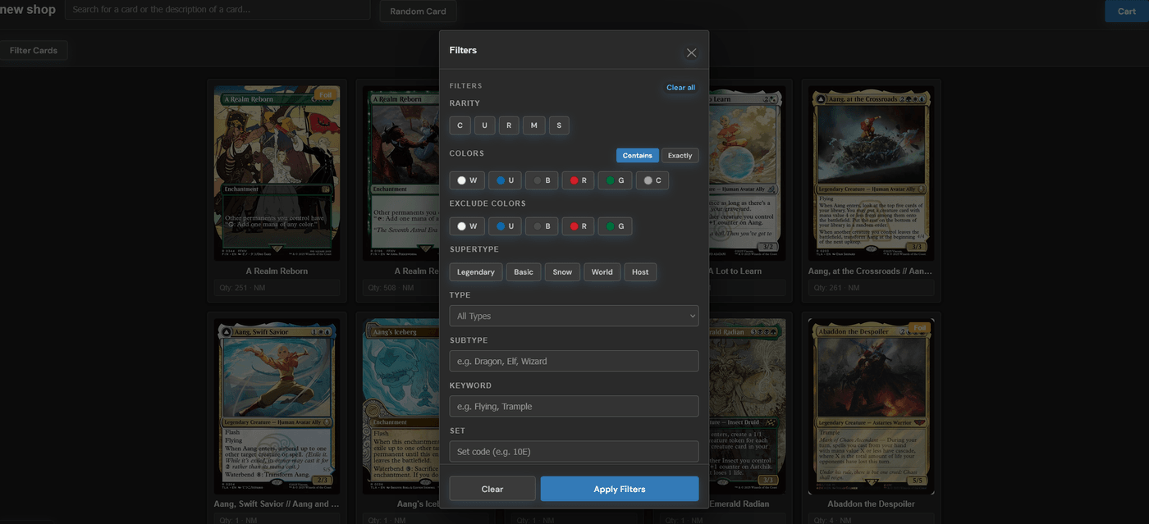Focus the Keyword input field
The width and height of the screenshot is (1149, 524).
[574, 406]
